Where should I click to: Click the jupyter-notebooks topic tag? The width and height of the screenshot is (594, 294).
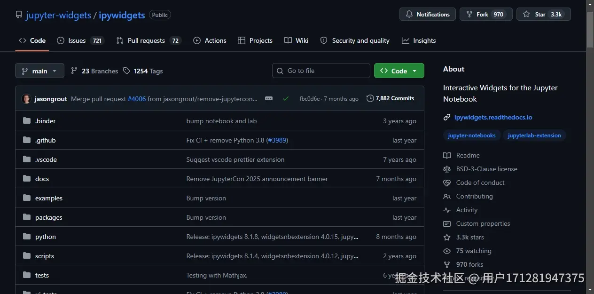[472, 135]
